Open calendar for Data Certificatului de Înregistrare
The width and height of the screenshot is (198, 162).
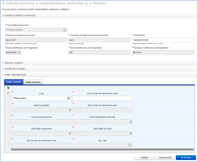click(x=19, y=52)
